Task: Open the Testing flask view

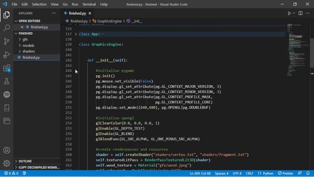Action: click(6, 81)
